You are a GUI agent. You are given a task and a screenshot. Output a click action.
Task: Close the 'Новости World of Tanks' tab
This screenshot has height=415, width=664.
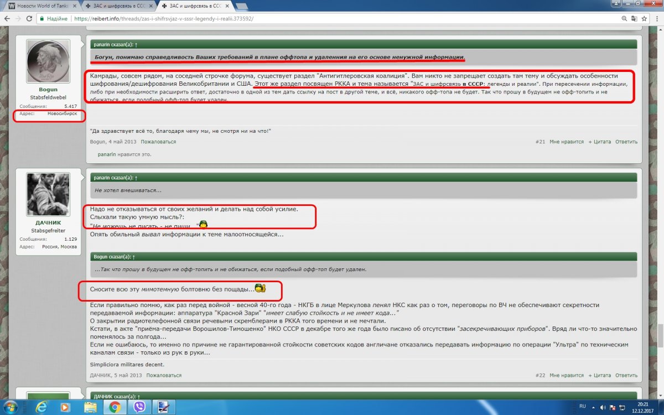pos(75,6)
